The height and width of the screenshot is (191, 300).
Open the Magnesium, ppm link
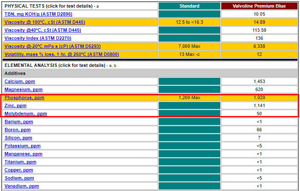coord(23,89)
